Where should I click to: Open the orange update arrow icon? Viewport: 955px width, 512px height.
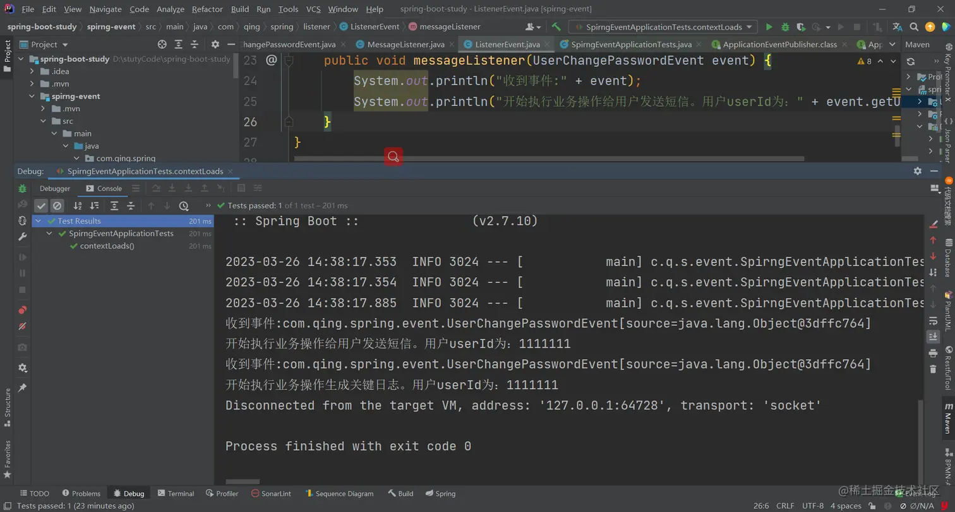coord(930,27)
